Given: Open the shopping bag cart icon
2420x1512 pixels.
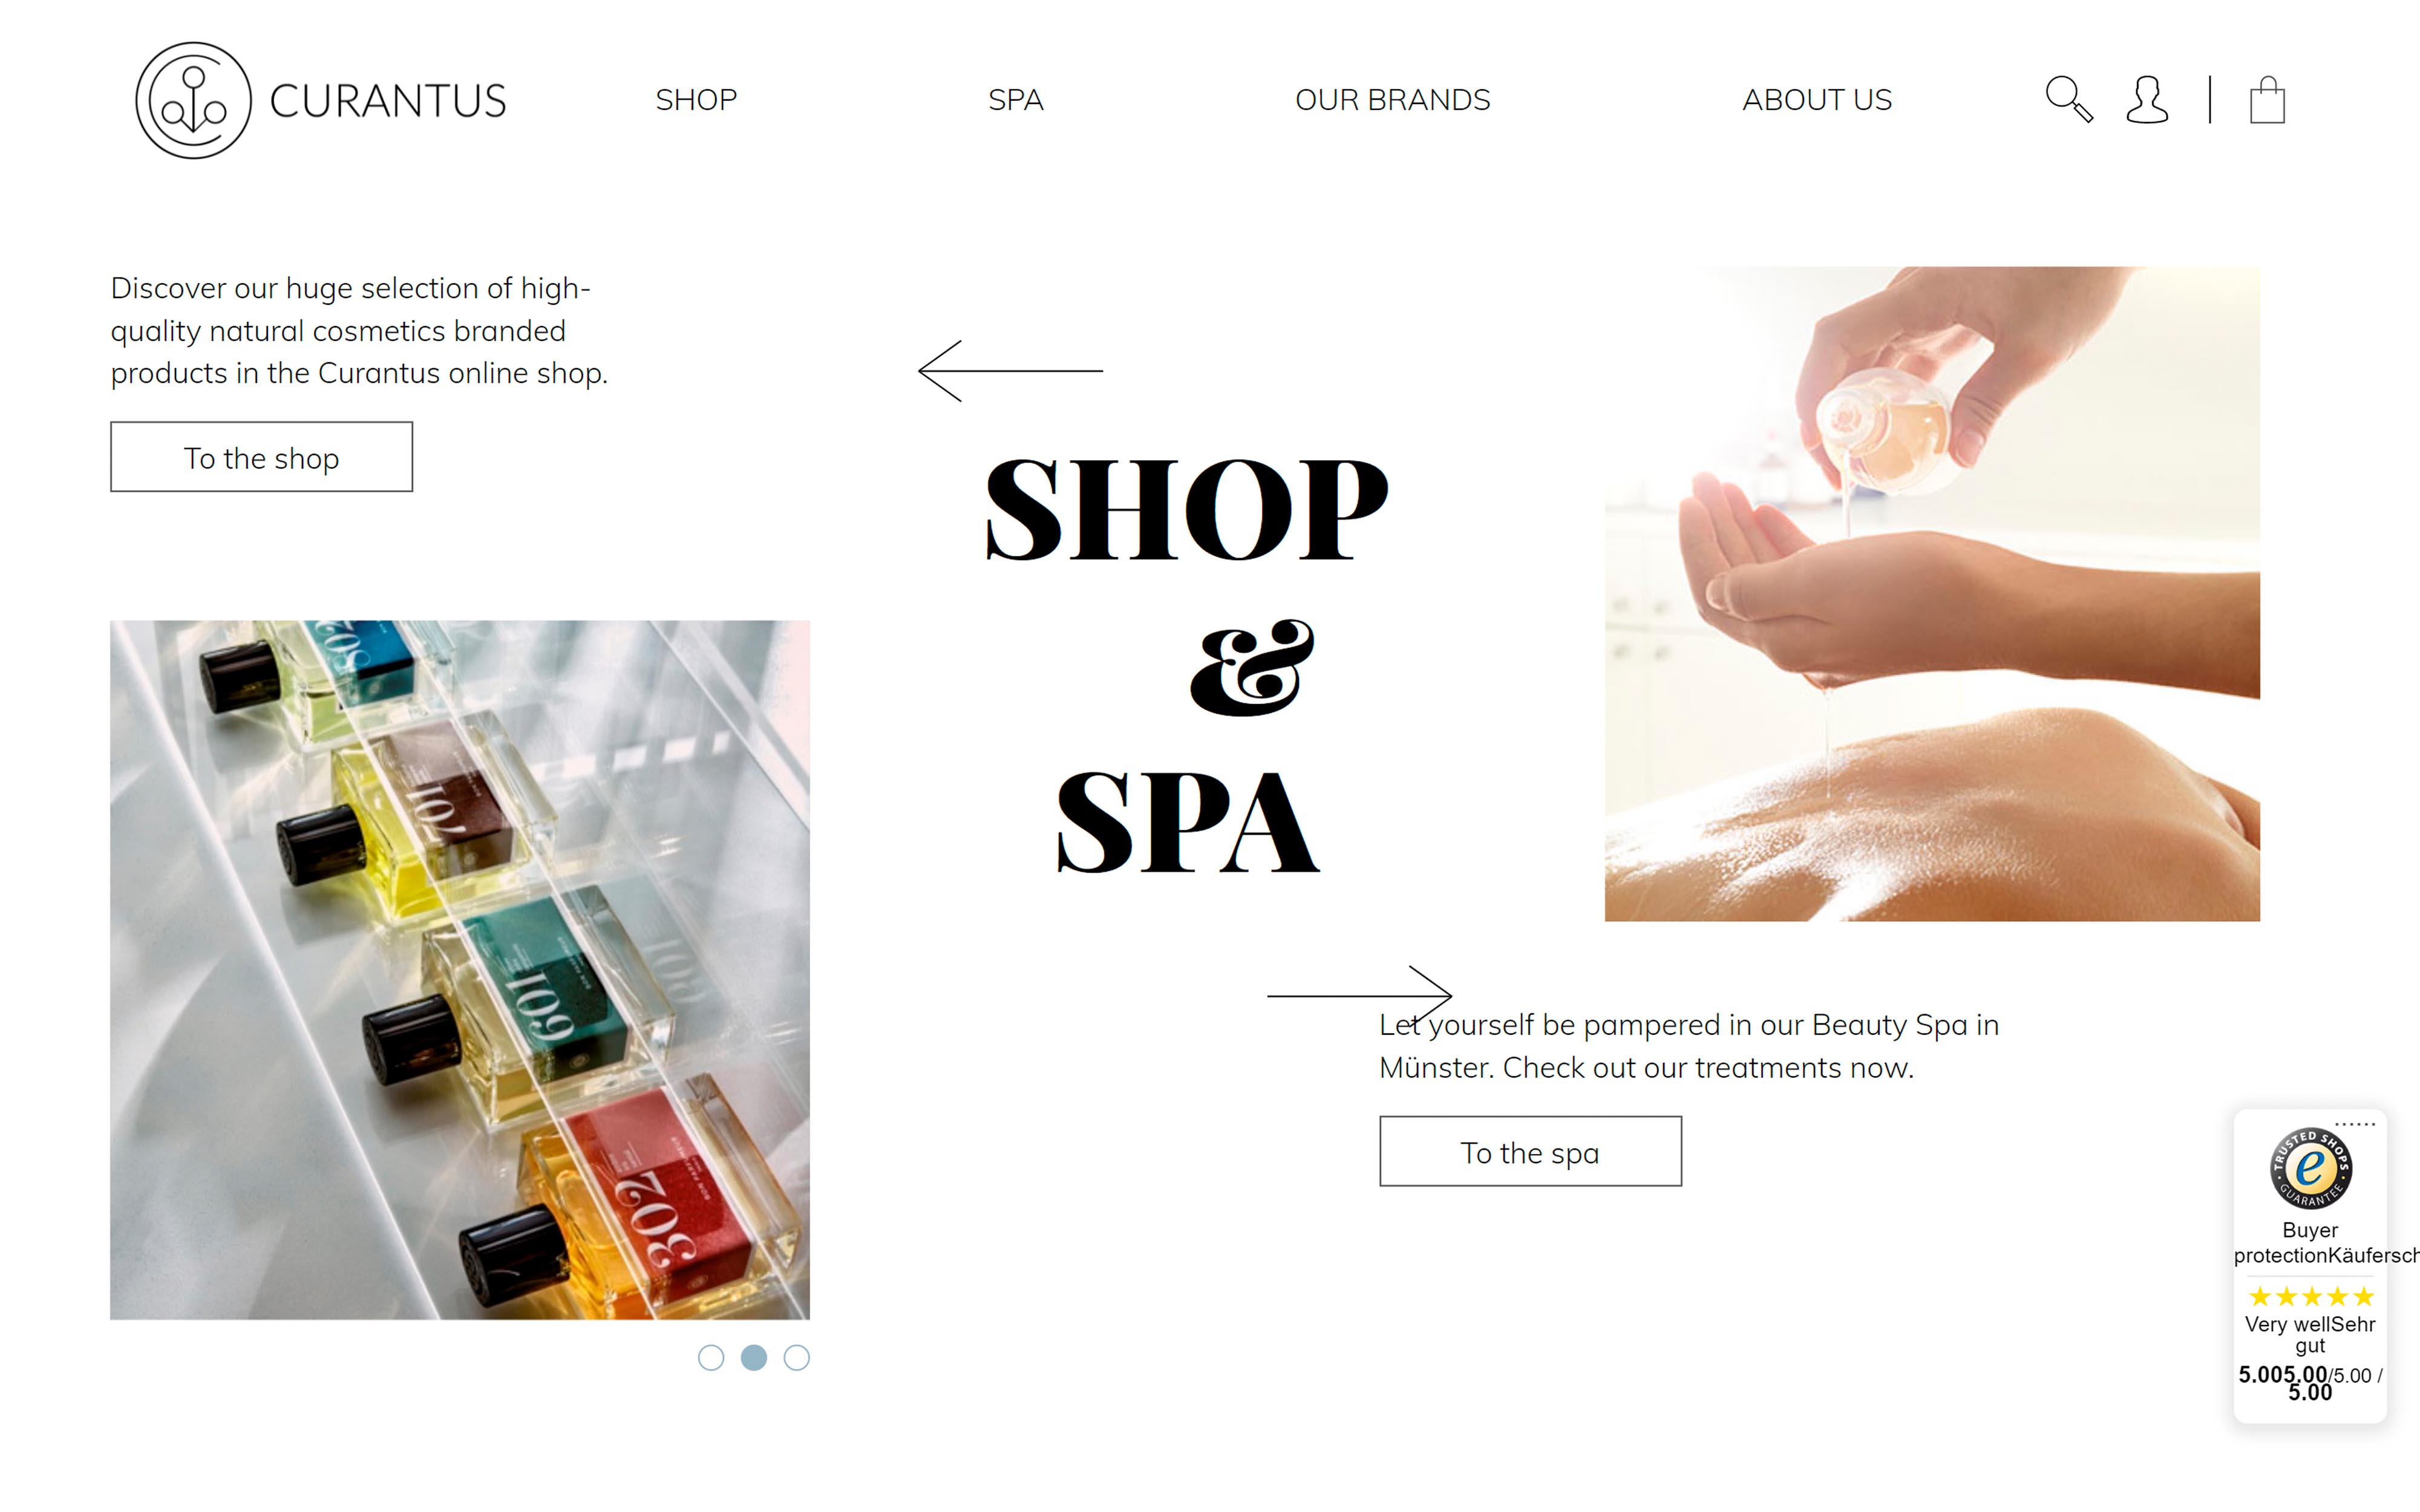Looking at the screenshot, I should click(x=2267, y=99).
